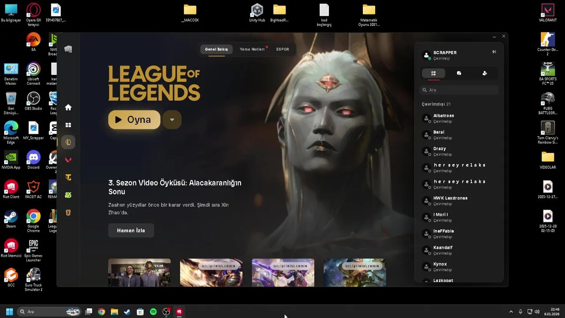Open OBS Studio from the taskbar
The width and height of the screenshot is (565, 318).
(166, 312)
